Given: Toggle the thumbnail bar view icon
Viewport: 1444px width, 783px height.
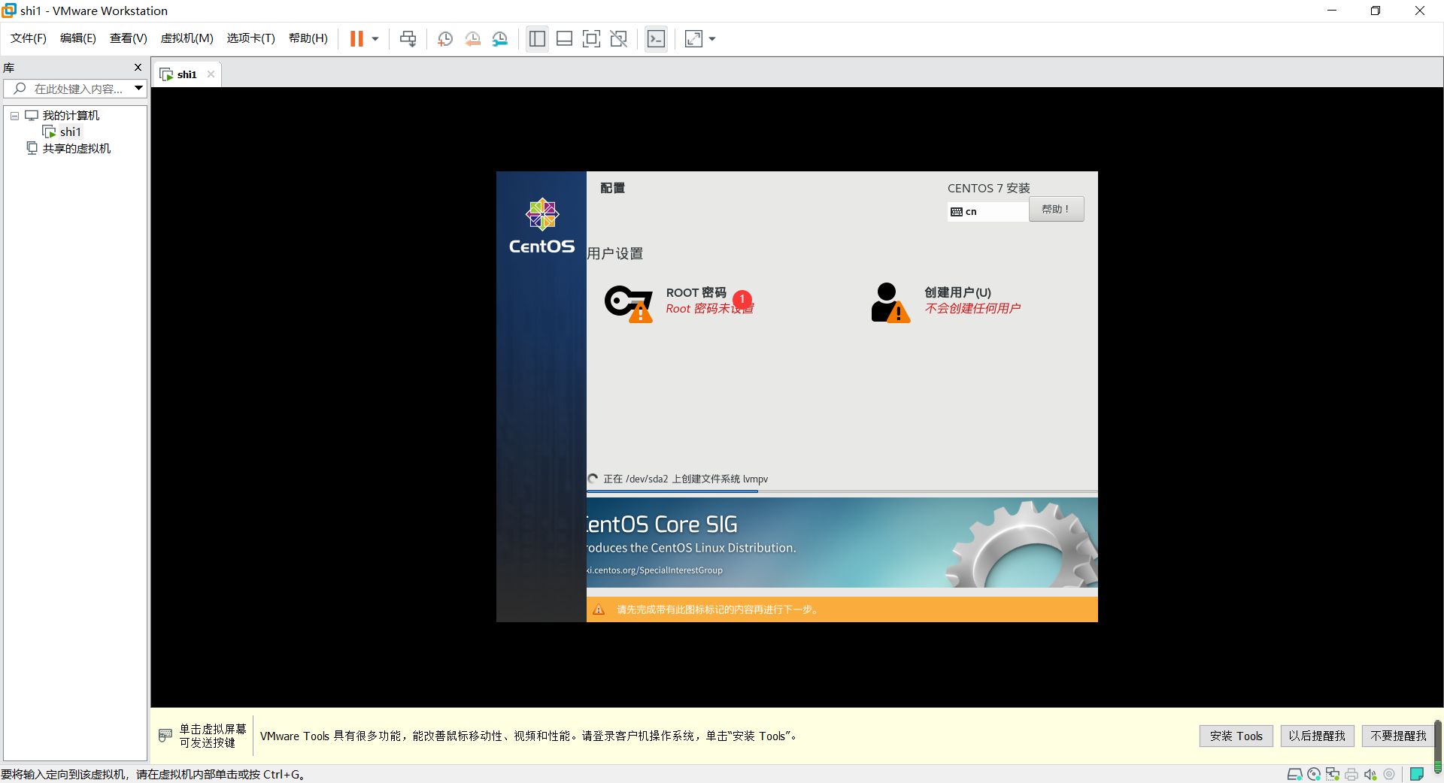Looking at the screenshot, I should pyautogui.click(x=564, y=39).
